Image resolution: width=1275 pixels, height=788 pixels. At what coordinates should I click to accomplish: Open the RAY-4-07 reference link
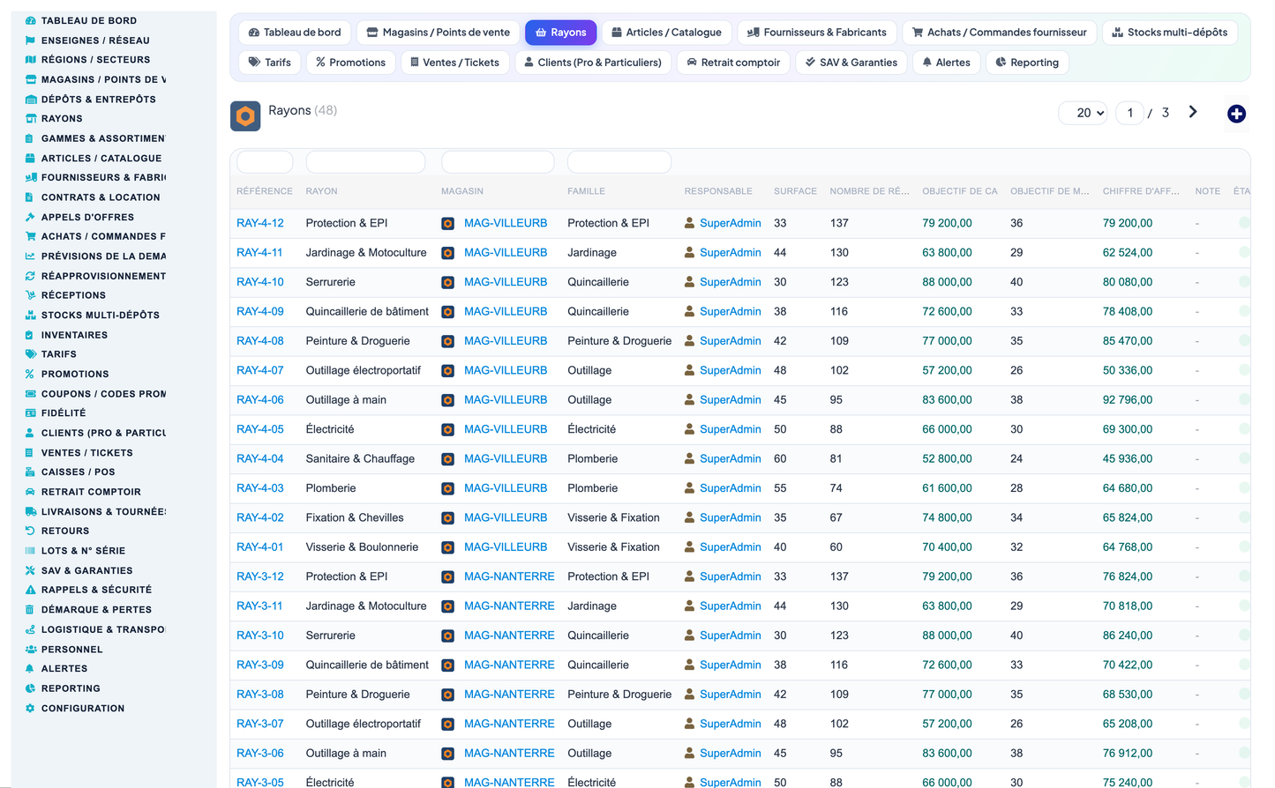(260, 370)
